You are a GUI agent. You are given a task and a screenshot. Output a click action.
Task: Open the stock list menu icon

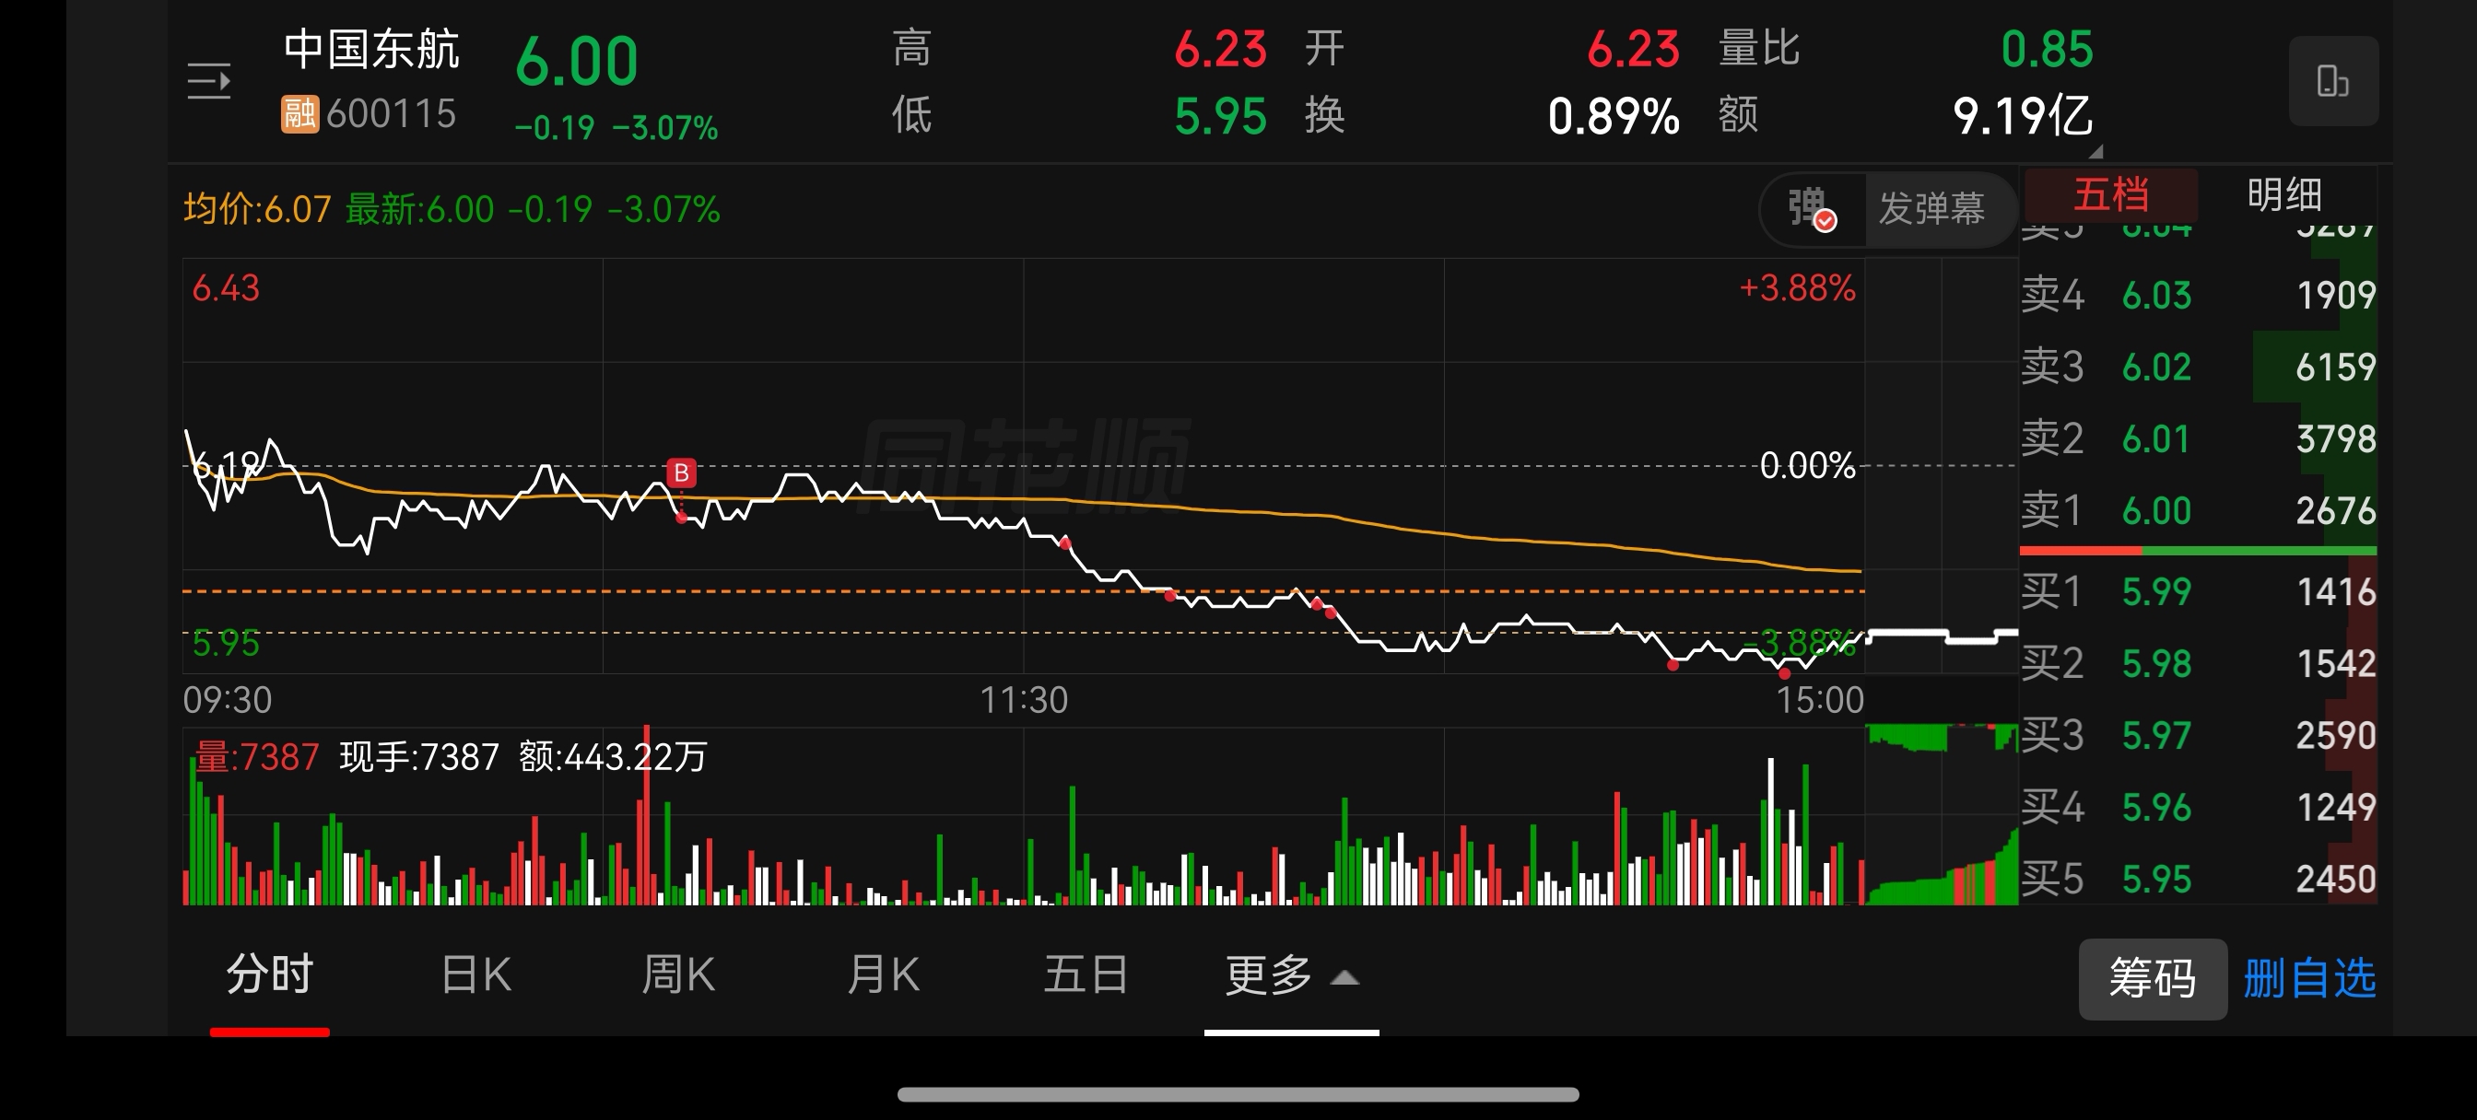click(208, 82)
